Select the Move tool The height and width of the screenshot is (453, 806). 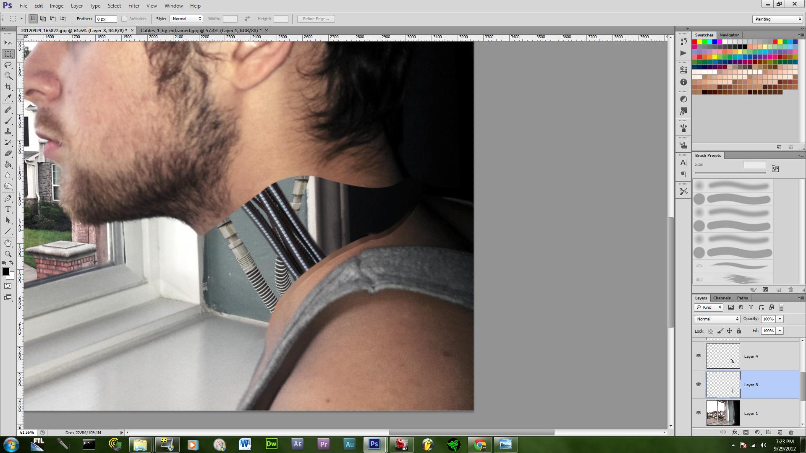pyautogui.click(x=8, y=43)
